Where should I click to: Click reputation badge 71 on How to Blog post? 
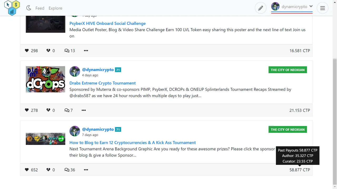(118, 129)
